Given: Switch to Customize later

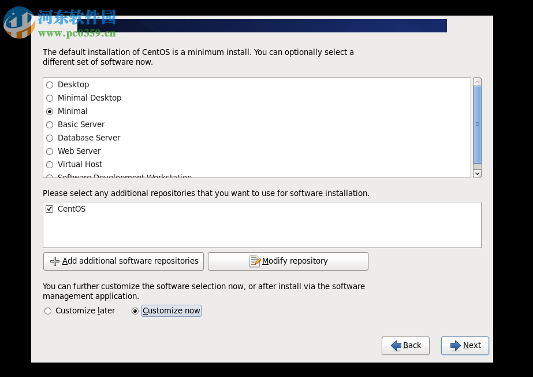Looking at the screenshot, I should [x=48, y=311].
